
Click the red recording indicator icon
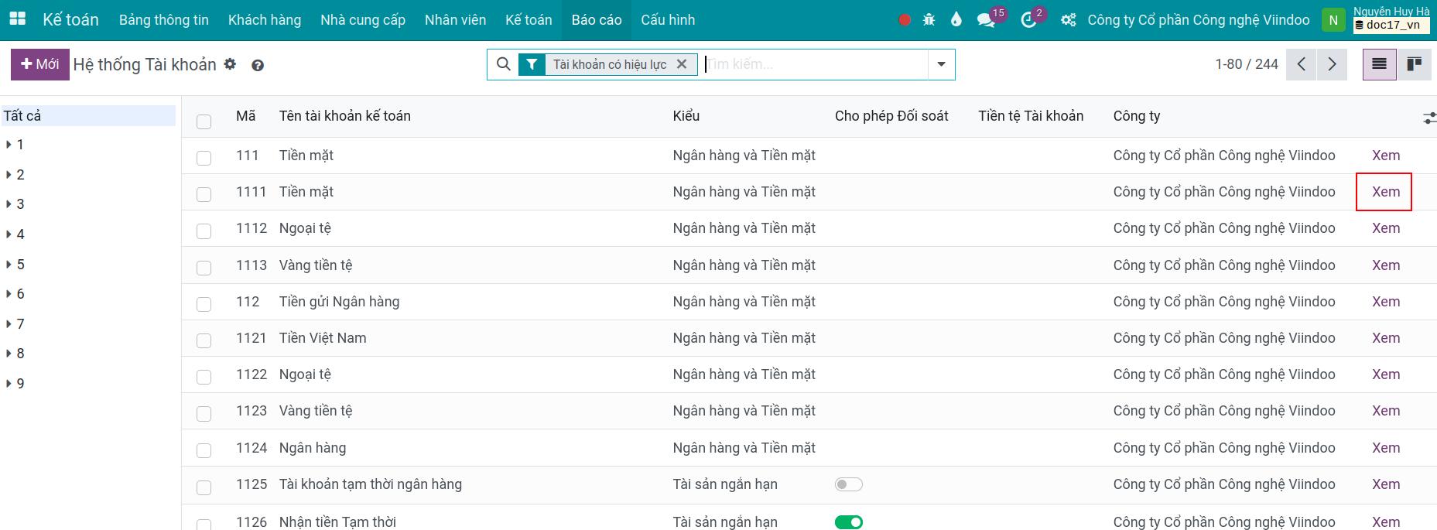(x=905, y=20)
